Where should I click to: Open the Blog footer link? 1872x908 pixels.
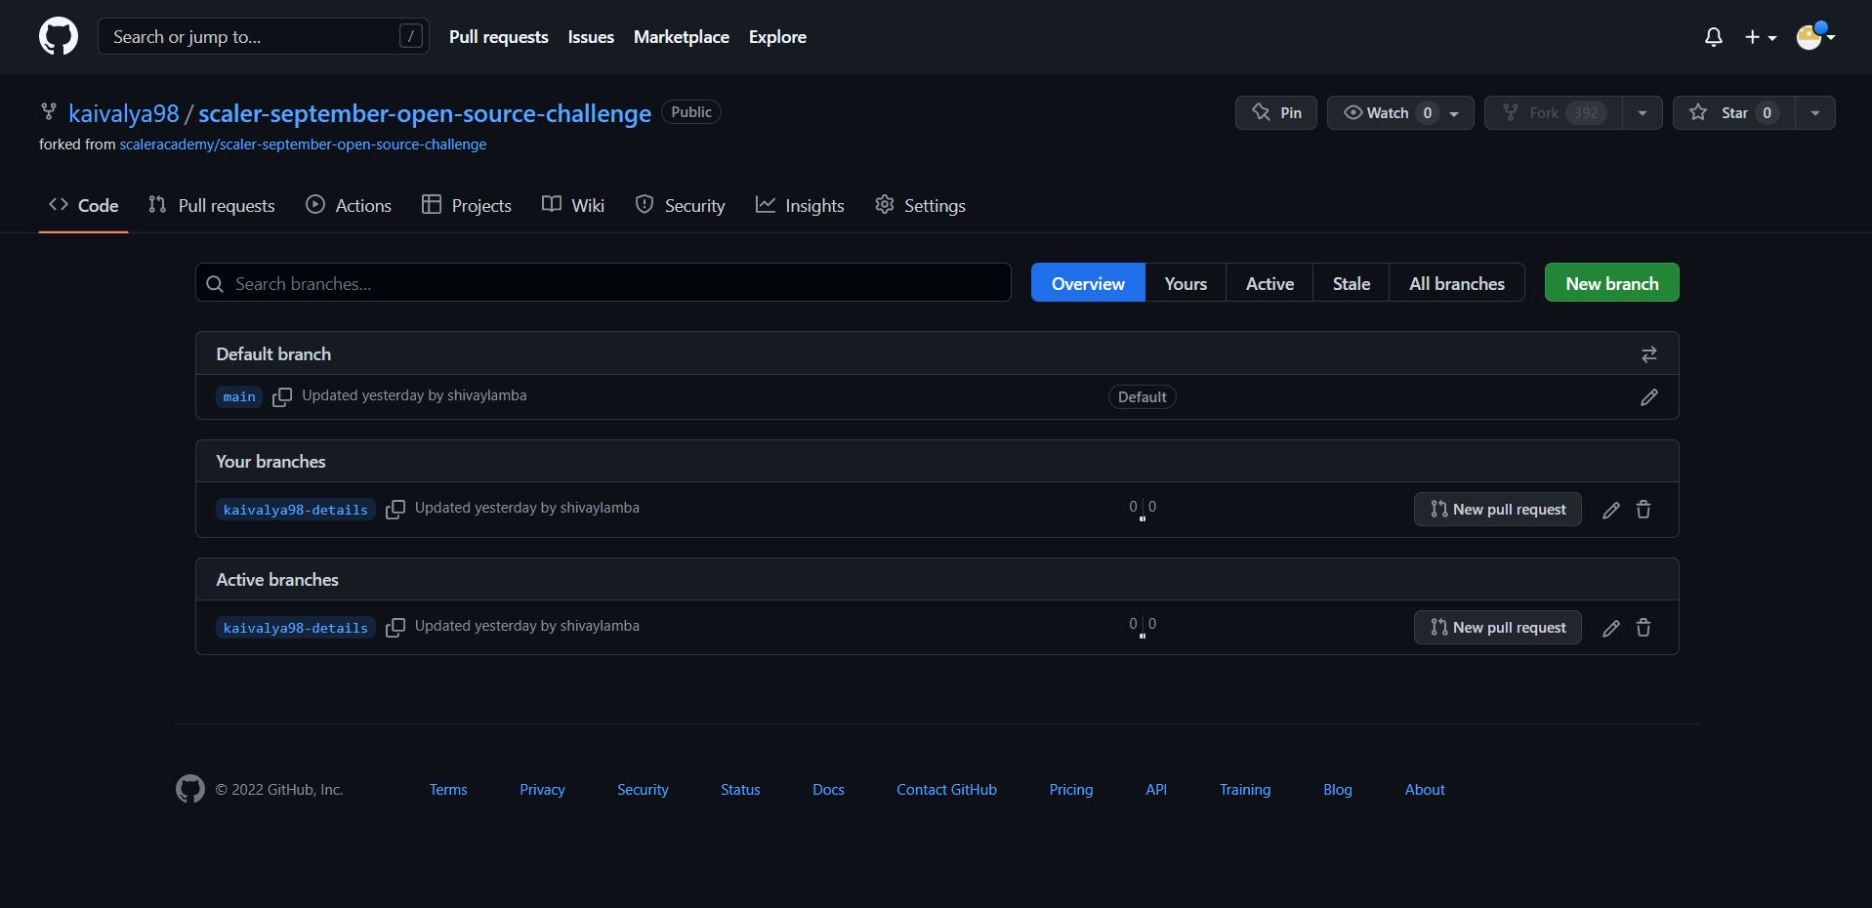point(1338,790)
